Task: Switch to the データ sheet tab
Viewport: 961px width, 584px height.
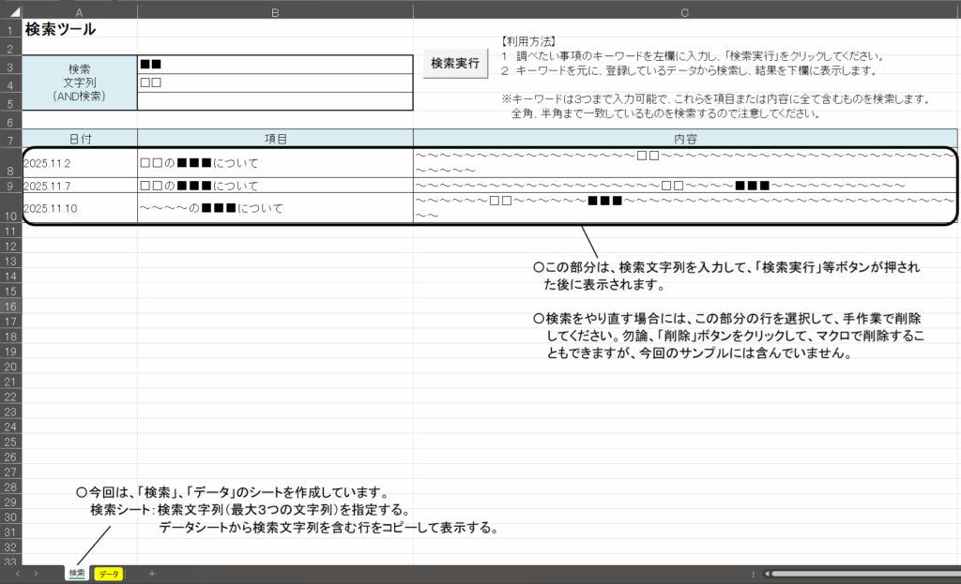Action: click(x=109, y=573)
